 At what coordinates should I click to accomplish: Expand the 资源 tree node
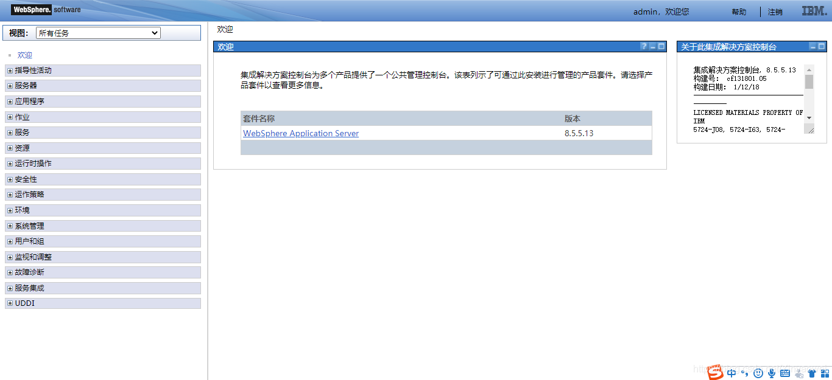[10, 148]
